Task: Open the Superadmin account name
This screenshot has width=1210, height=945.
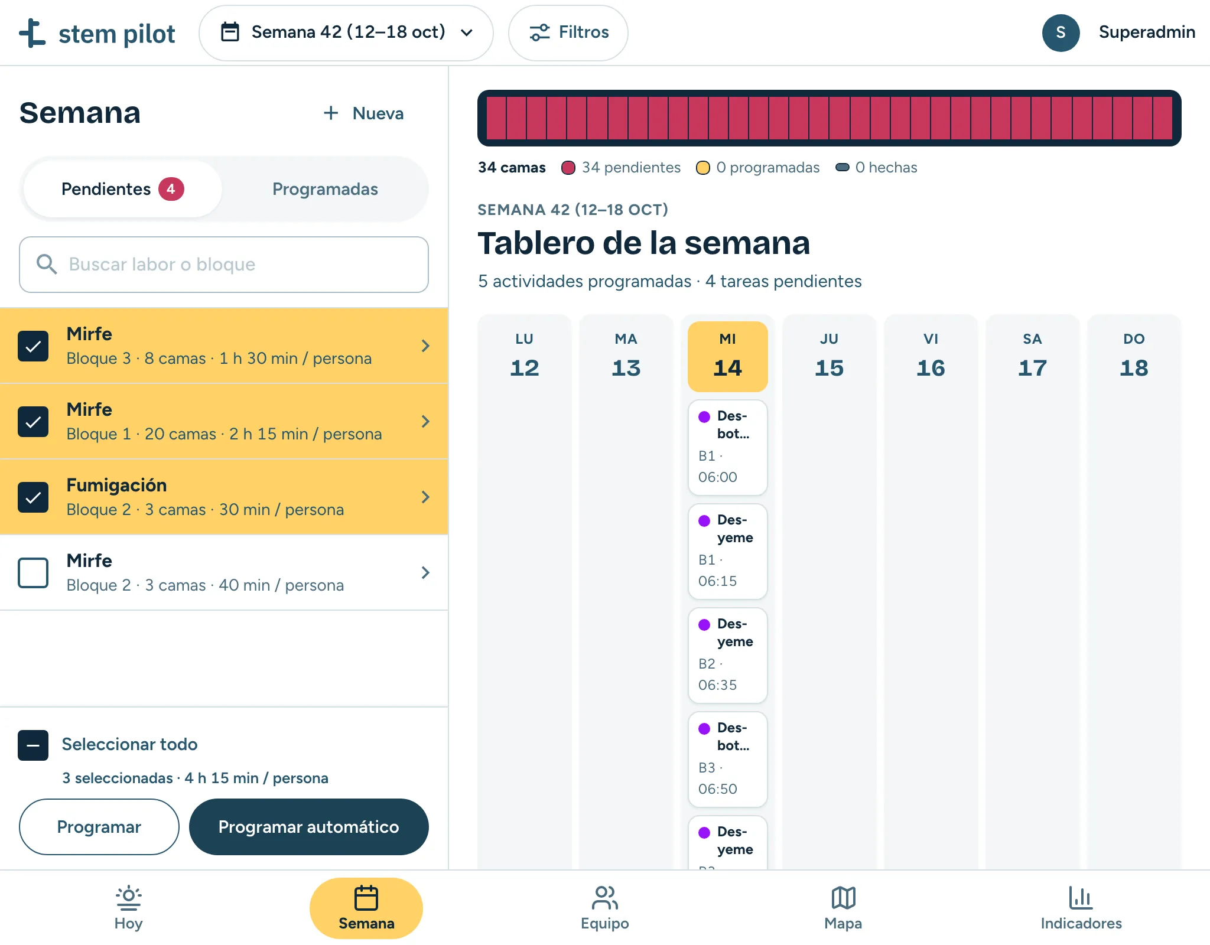Action: coord(1147,32)
